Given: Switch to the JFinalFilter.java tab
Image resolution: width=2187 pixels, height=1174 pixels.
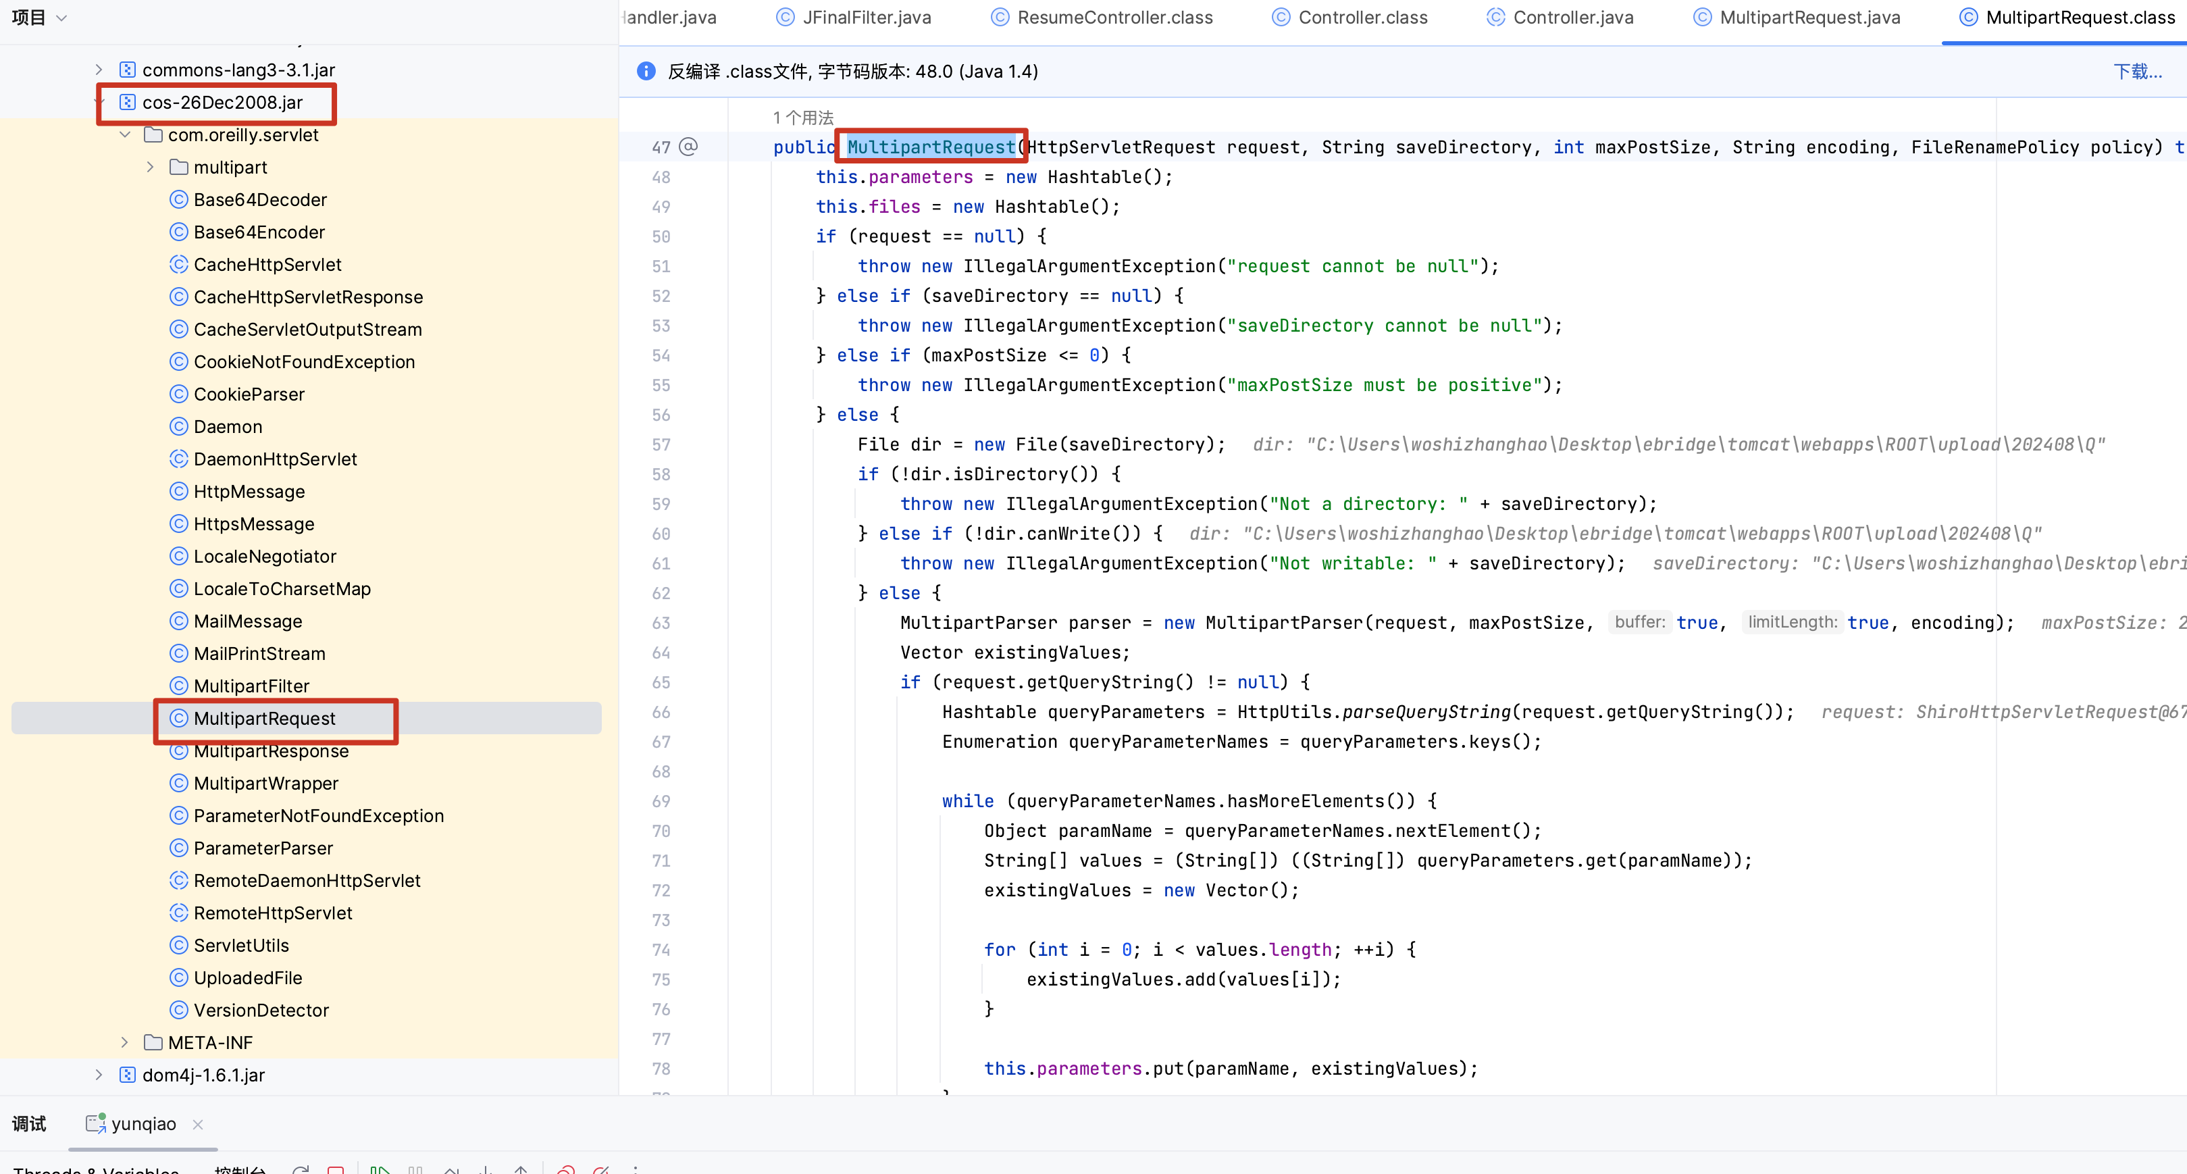Looking at the screenshot, I should [866, 17].
